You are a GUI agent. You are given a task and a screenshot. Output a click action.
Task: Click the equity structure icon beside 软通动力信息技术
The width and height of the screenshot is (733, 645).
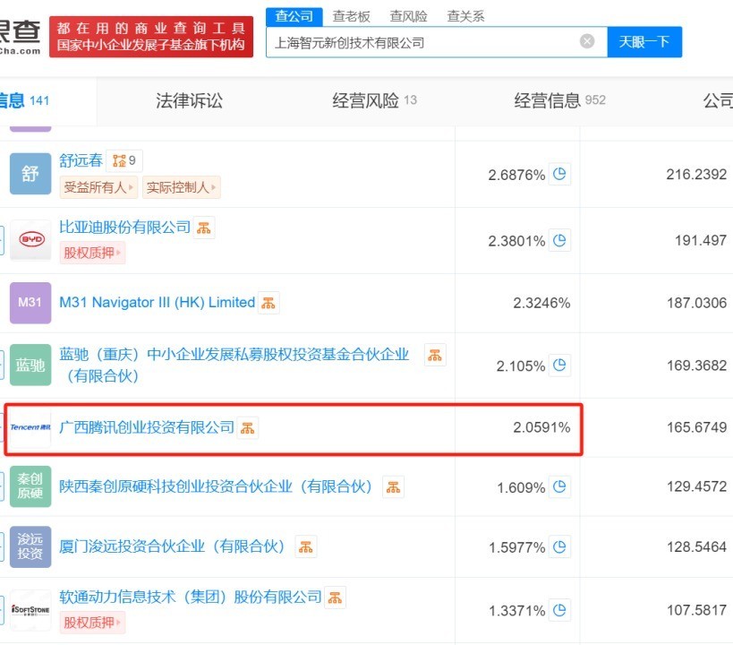[x=335, y=597]
